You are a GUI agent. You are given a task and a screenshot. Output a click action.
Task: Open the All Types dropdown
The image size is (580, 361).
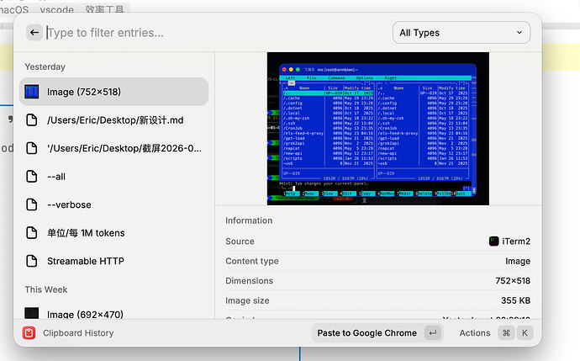(461, 33)
